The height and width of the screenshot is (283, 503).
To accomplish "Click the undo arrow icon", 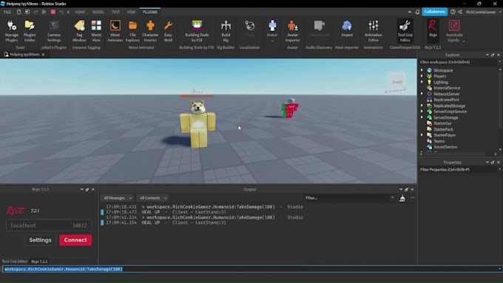I will tap(61, 12).
